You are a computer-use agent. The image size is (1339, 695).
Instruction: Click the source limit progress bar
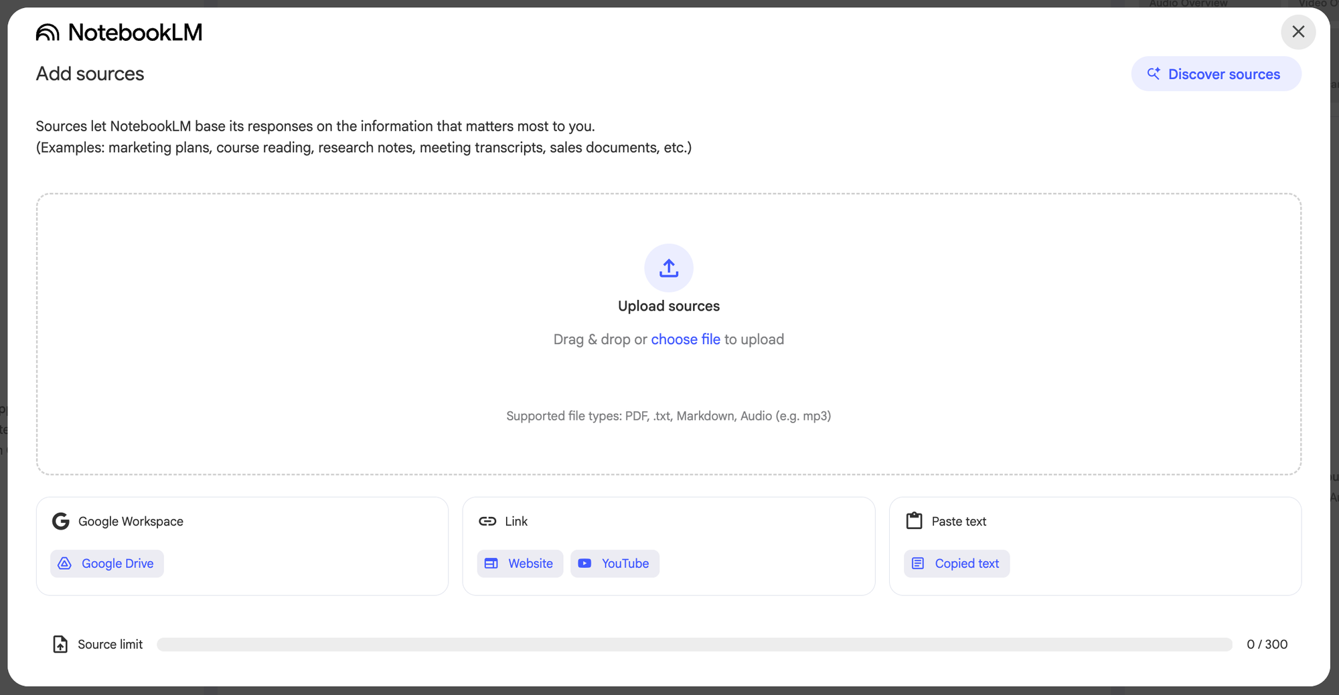pos(694,644)
